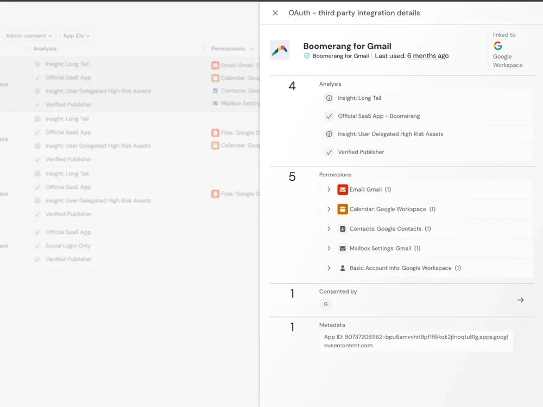Close the OAuth integration details panel
This screenshot has height=407, width=543.
point(275,13)
